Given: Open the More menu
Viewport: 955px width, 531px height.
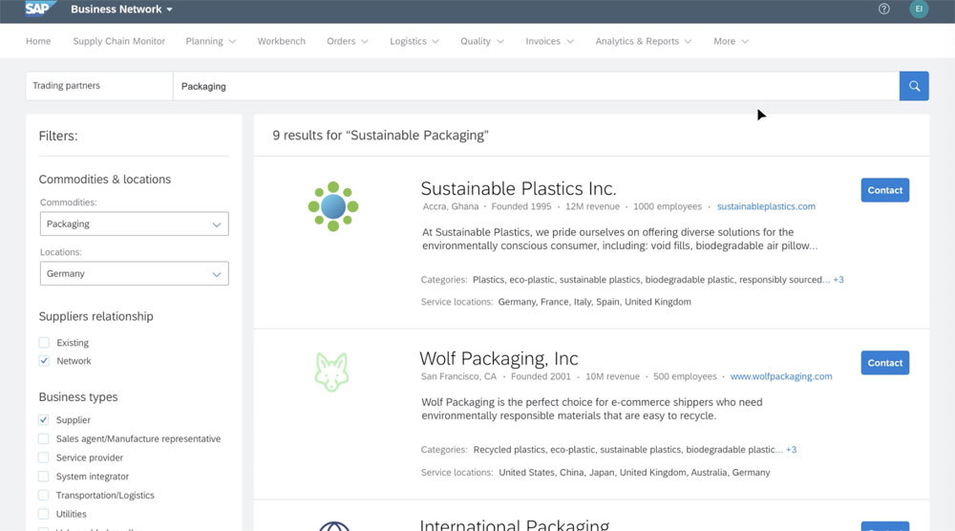Looking at the screenshot, I should click(x=731, y=41).
